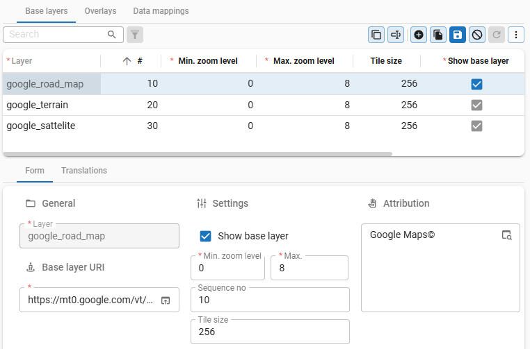Viewport: 530px width, 349px height.
Task: Click the filter funnel icon
Action: [135, 35]
